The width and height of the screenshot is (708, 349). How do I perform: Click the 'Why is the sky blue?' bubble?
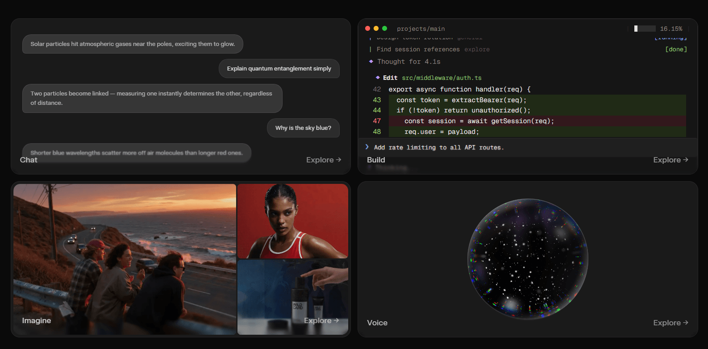pos(303,128)
